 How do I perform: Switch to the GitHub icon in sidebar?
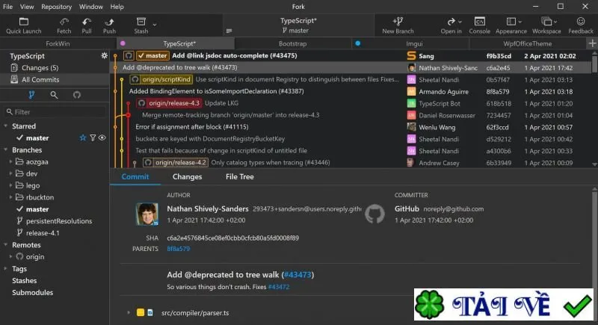[x=77, y=95]
